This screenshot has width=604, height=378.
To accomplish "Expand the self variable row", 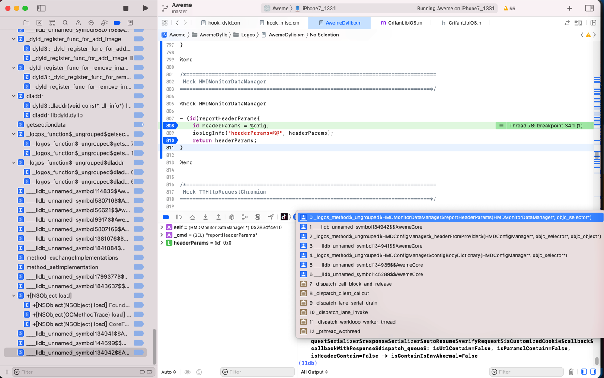I will coord(162,227).
